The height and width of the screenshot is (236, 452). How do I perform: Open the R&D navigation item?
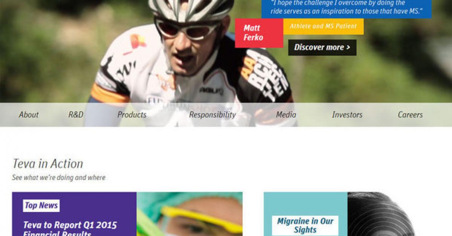point(76,115)
